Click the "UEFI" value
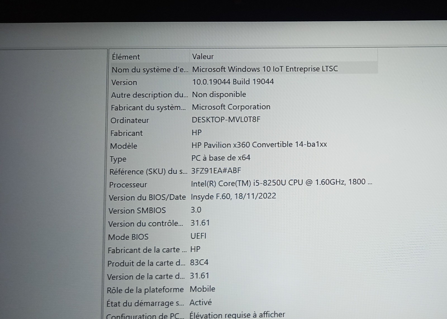The width and height of the screenshot is (447, 319). coord(198,236)
